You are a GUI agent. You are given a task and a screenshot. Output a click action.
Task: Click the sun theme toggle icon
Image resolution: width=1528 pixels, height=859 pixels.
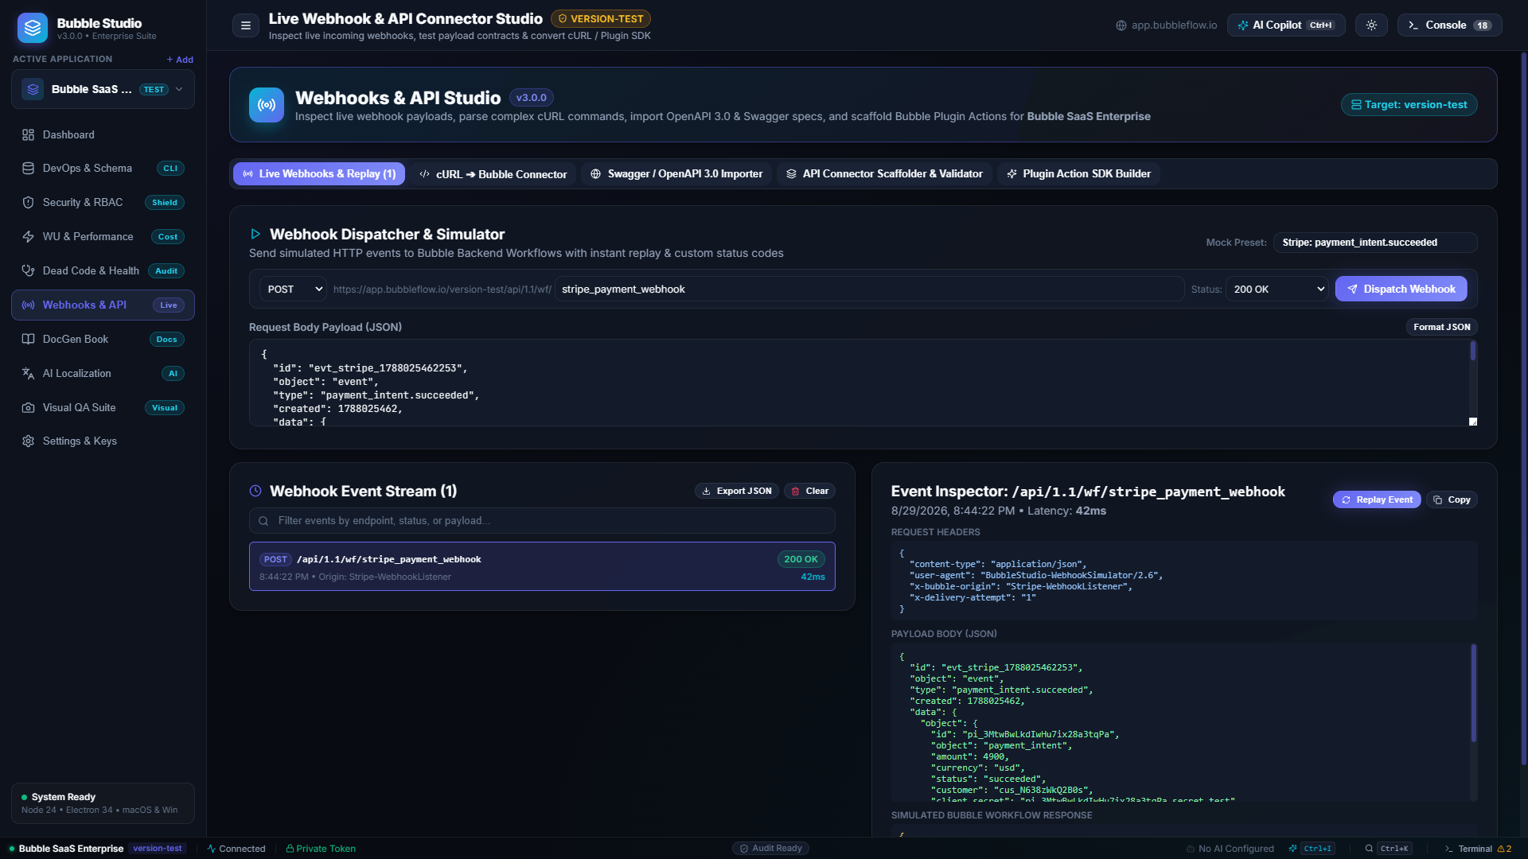tap(1371, 25)
